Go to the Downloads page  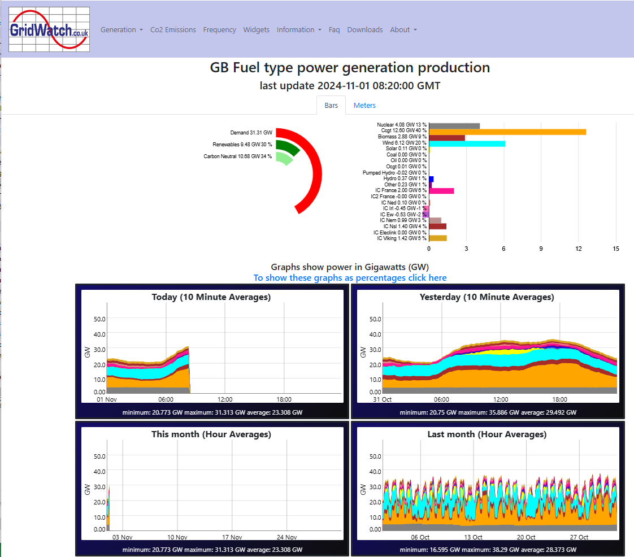[x=364, y=29]
